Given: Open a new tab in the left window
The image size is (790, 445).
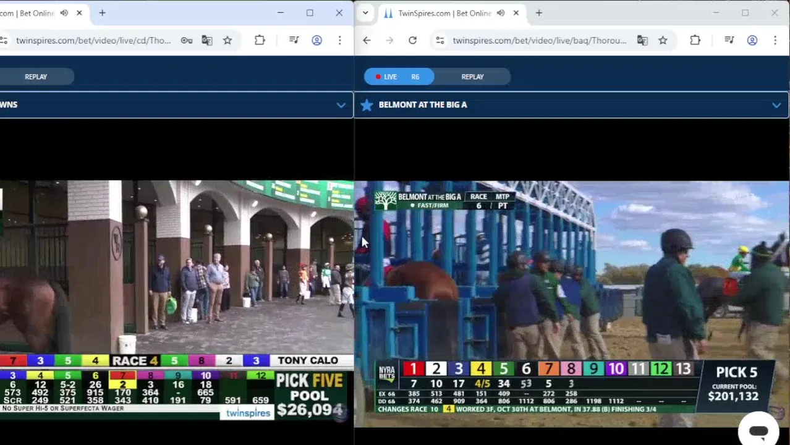Looking at the screenshot, I should pyautogui.click(x=102, y=13).
